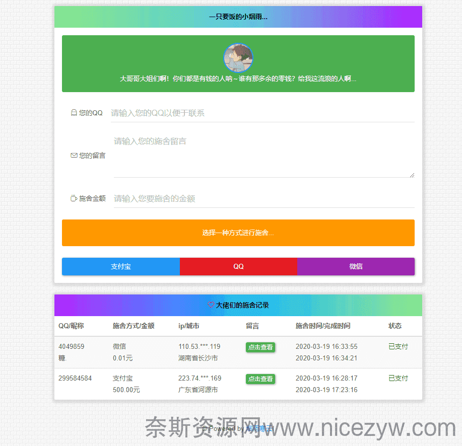This screenshot has height=446, width=462.
Task: Click the envelope icon beside 您的留言
Action: tap(74, 155)
